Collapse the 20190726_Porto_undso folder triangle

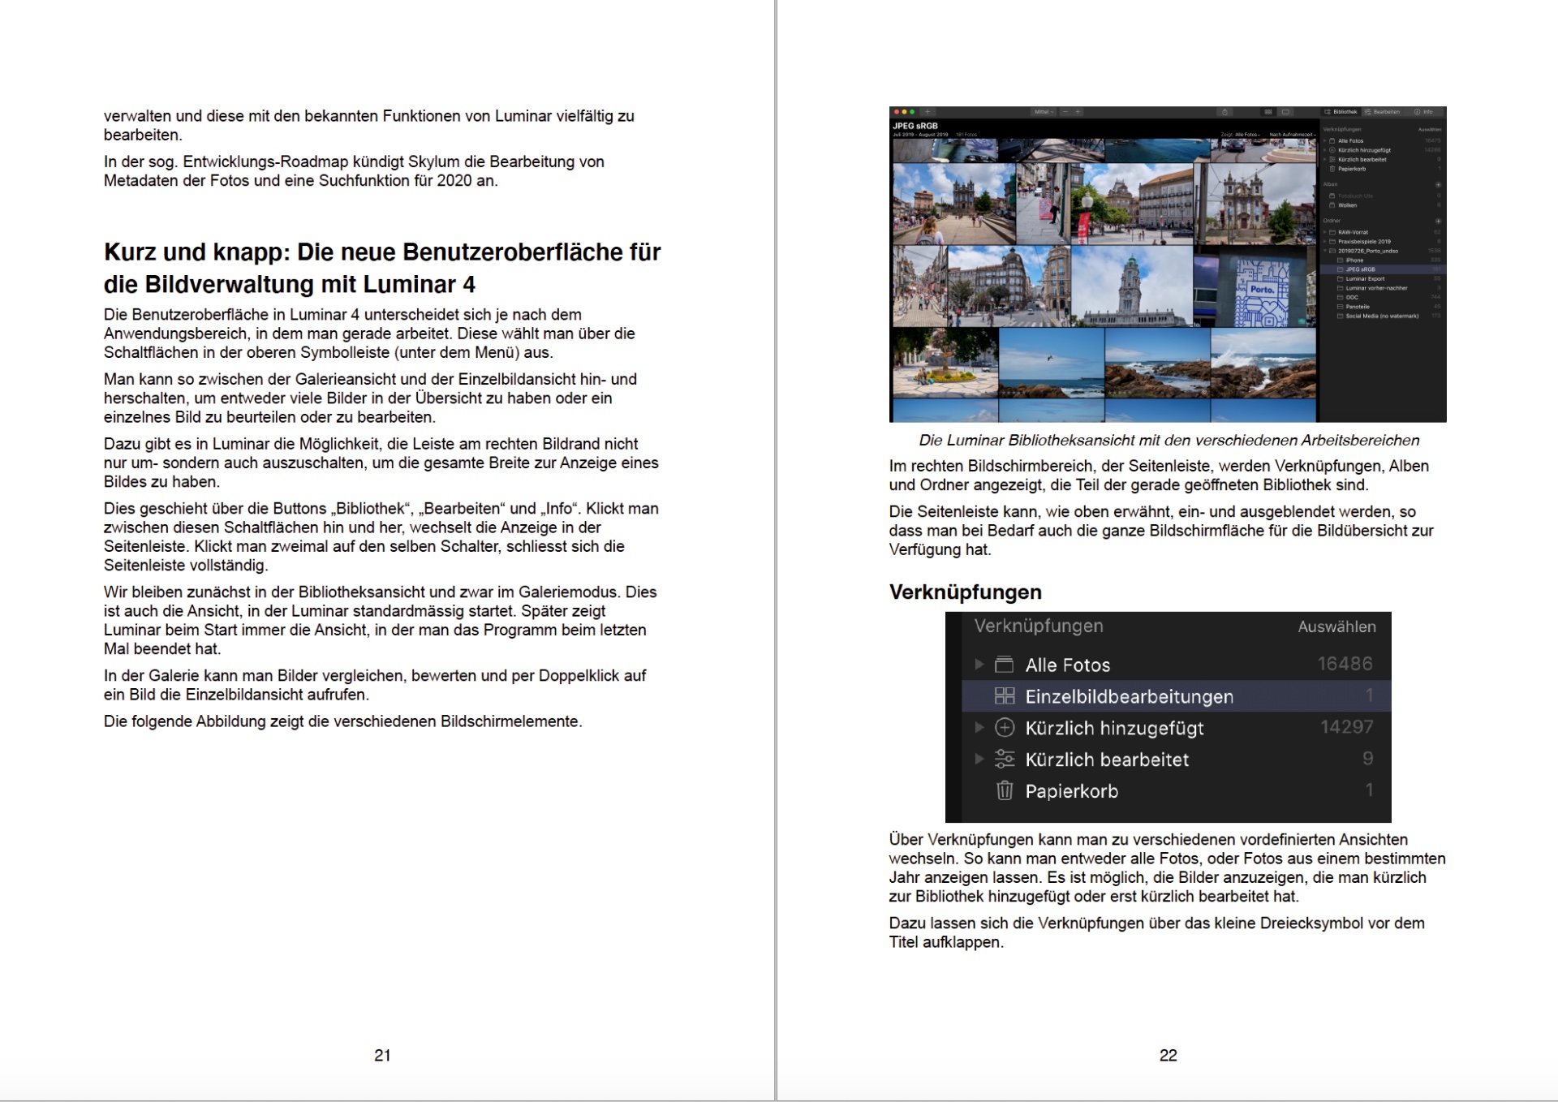[1325, 251]
